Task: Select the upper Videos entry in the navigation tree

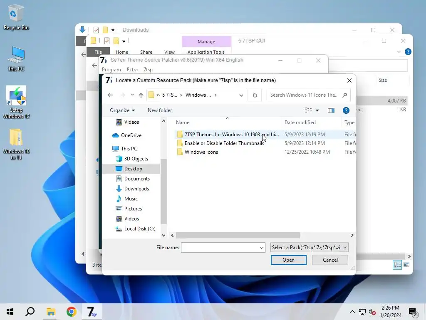Action: coord(131,122)
